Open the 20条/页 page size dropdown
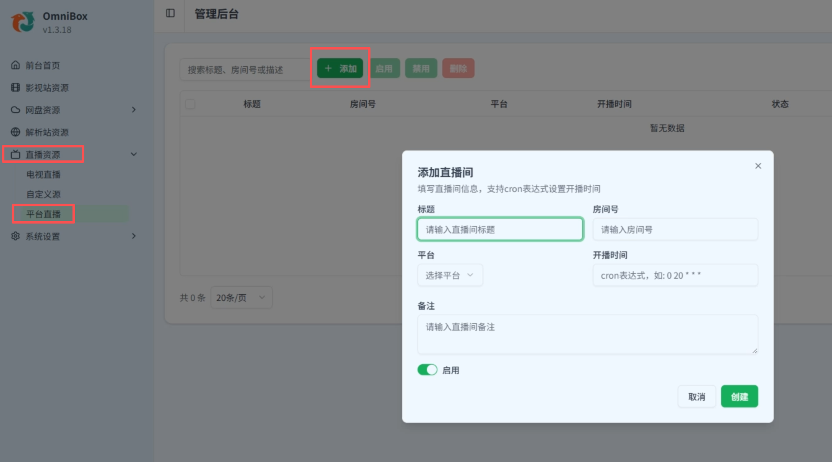 coord(241,298)
